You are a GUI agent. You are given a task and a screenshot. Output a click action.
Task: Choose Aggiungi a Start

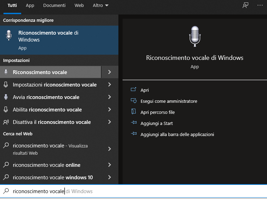[x=157, y=123]
